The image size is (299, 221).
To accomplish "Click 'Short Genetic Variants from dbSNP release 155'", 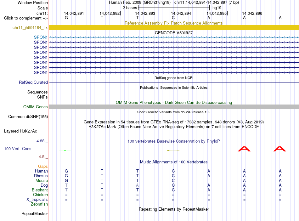I will (x=174, y=112).
